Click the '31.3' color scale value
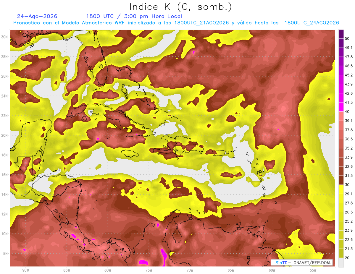Screen dimensions: 355x274 click(349, 176)
